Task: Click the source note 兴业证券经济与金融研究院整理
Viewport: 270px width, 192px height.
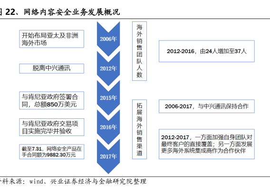Action: [98, 182]
